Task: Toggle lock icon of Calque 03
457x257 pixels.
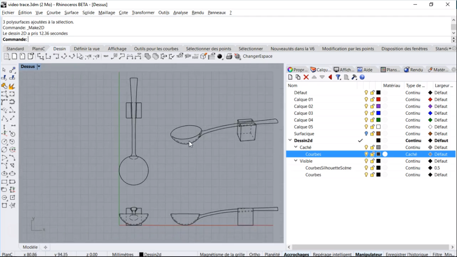Action: click(x=372, y=113)
